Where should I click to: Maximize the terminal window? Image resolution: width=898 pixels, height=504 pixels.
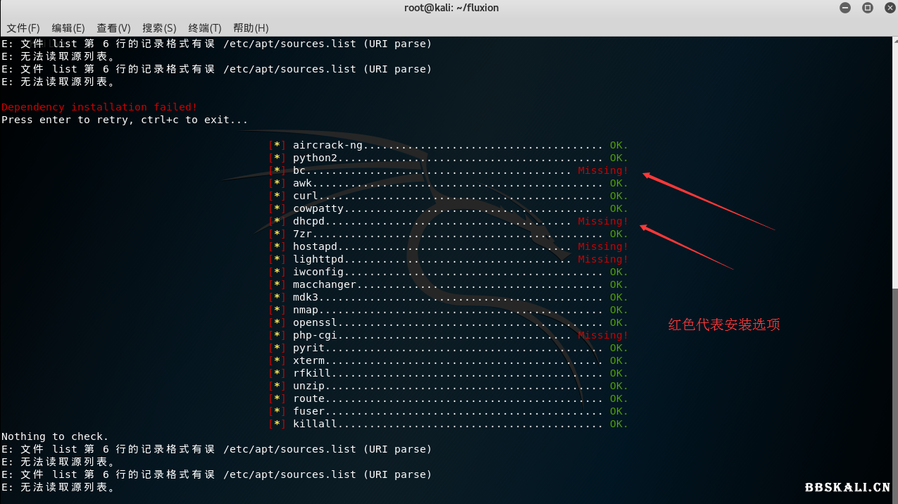(868, 8)
